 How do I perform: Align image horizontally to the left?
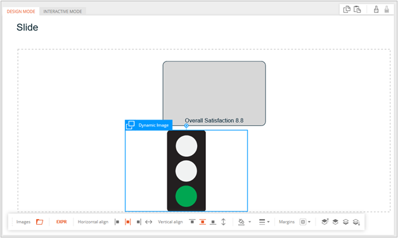click(x=117, y=222)
